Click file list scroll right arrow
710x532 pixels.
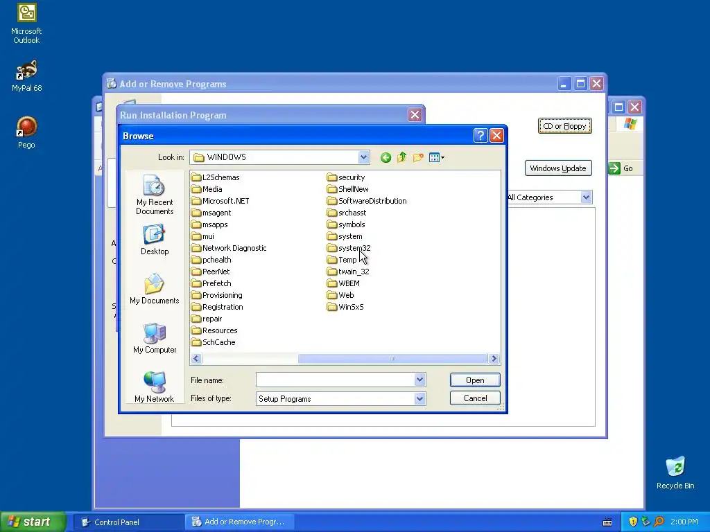pyautogui.click(x=494, y=359)
